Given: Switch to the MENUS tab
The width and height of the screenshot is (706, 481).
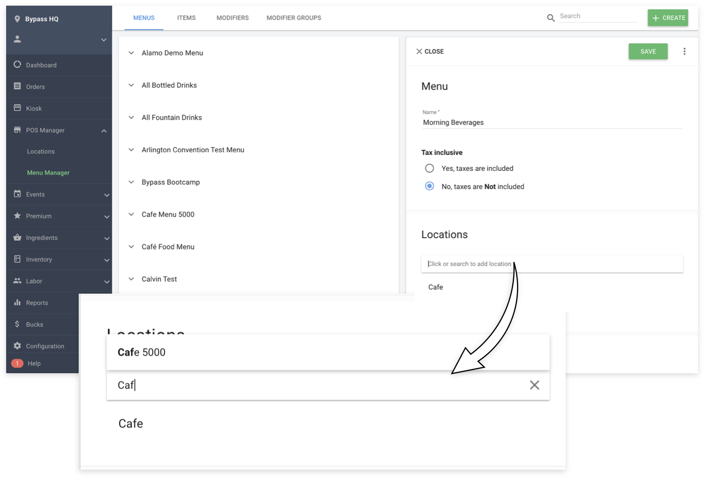Looking at the screenshot, I should (144, 18).
